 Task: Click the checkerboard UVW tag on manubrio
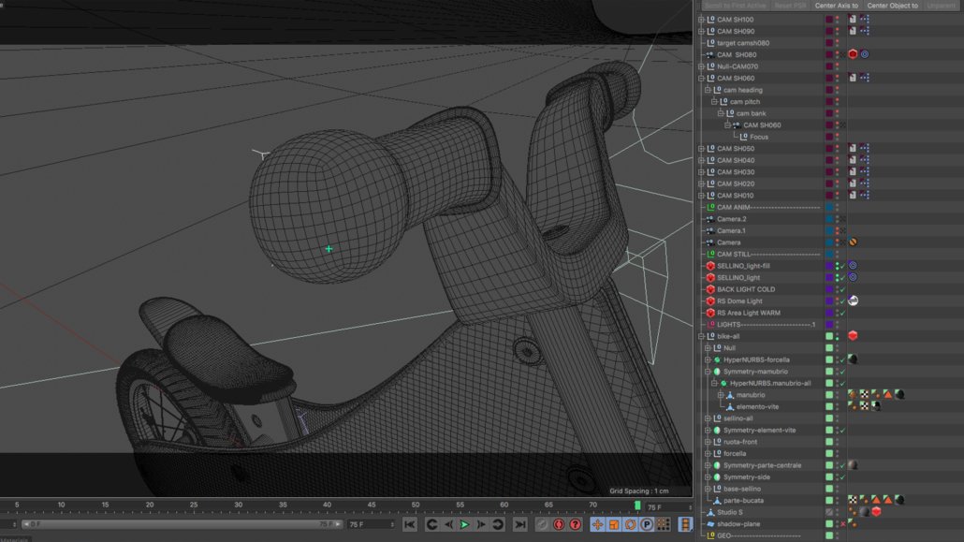click(x=865, y=394)
